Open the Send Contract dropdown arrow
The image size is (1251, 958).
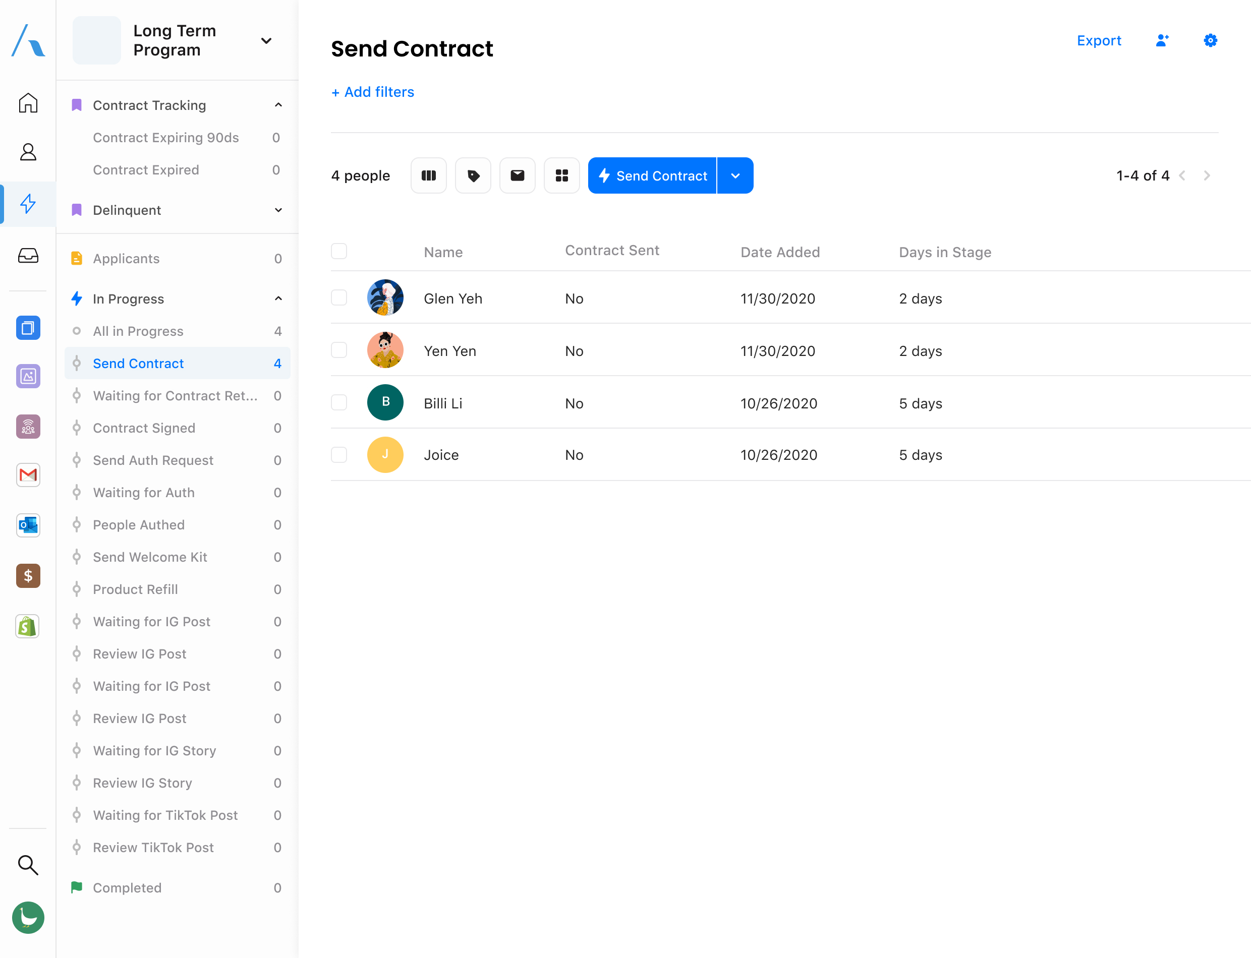point(735,175)
